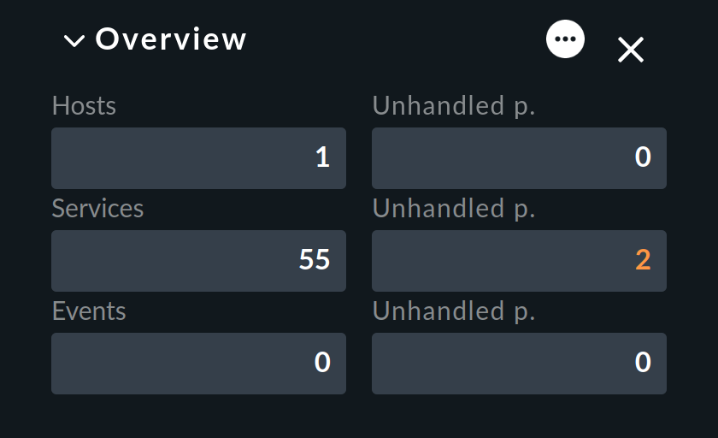Click inside the grey Events total field
The height and width of the screenshot is (438, 718).
click(198, 364)
